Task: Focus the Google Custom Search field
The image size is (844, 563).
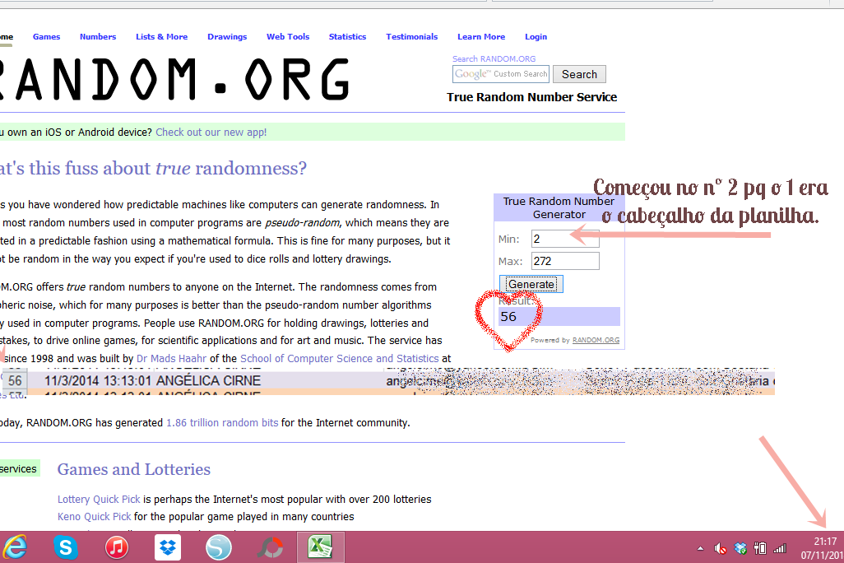Action: (x=501, y=74)
